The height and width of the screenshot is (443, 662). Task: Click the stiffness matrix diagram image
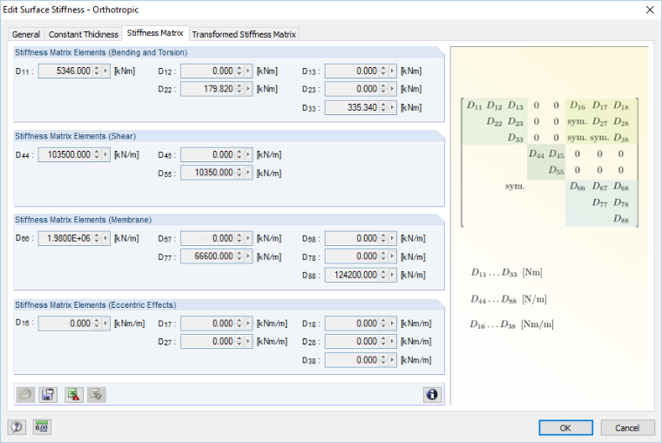coord(550,163)
